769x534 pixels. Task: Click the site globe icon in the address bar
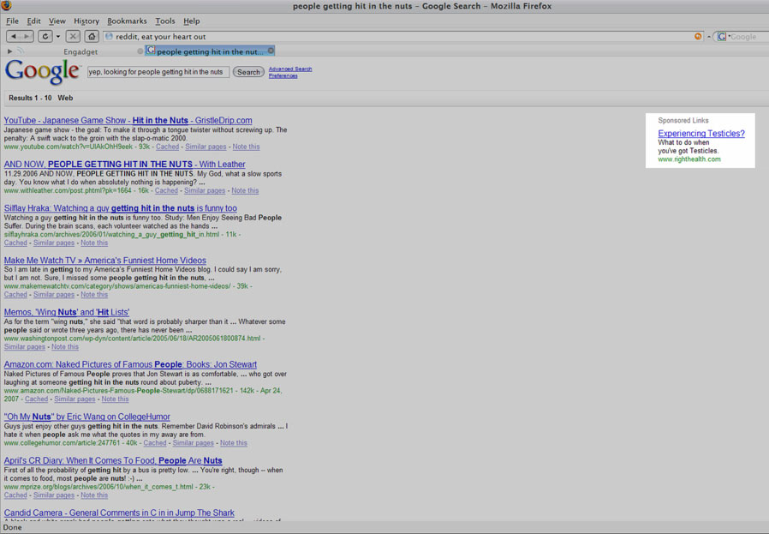tap(109, 36)
